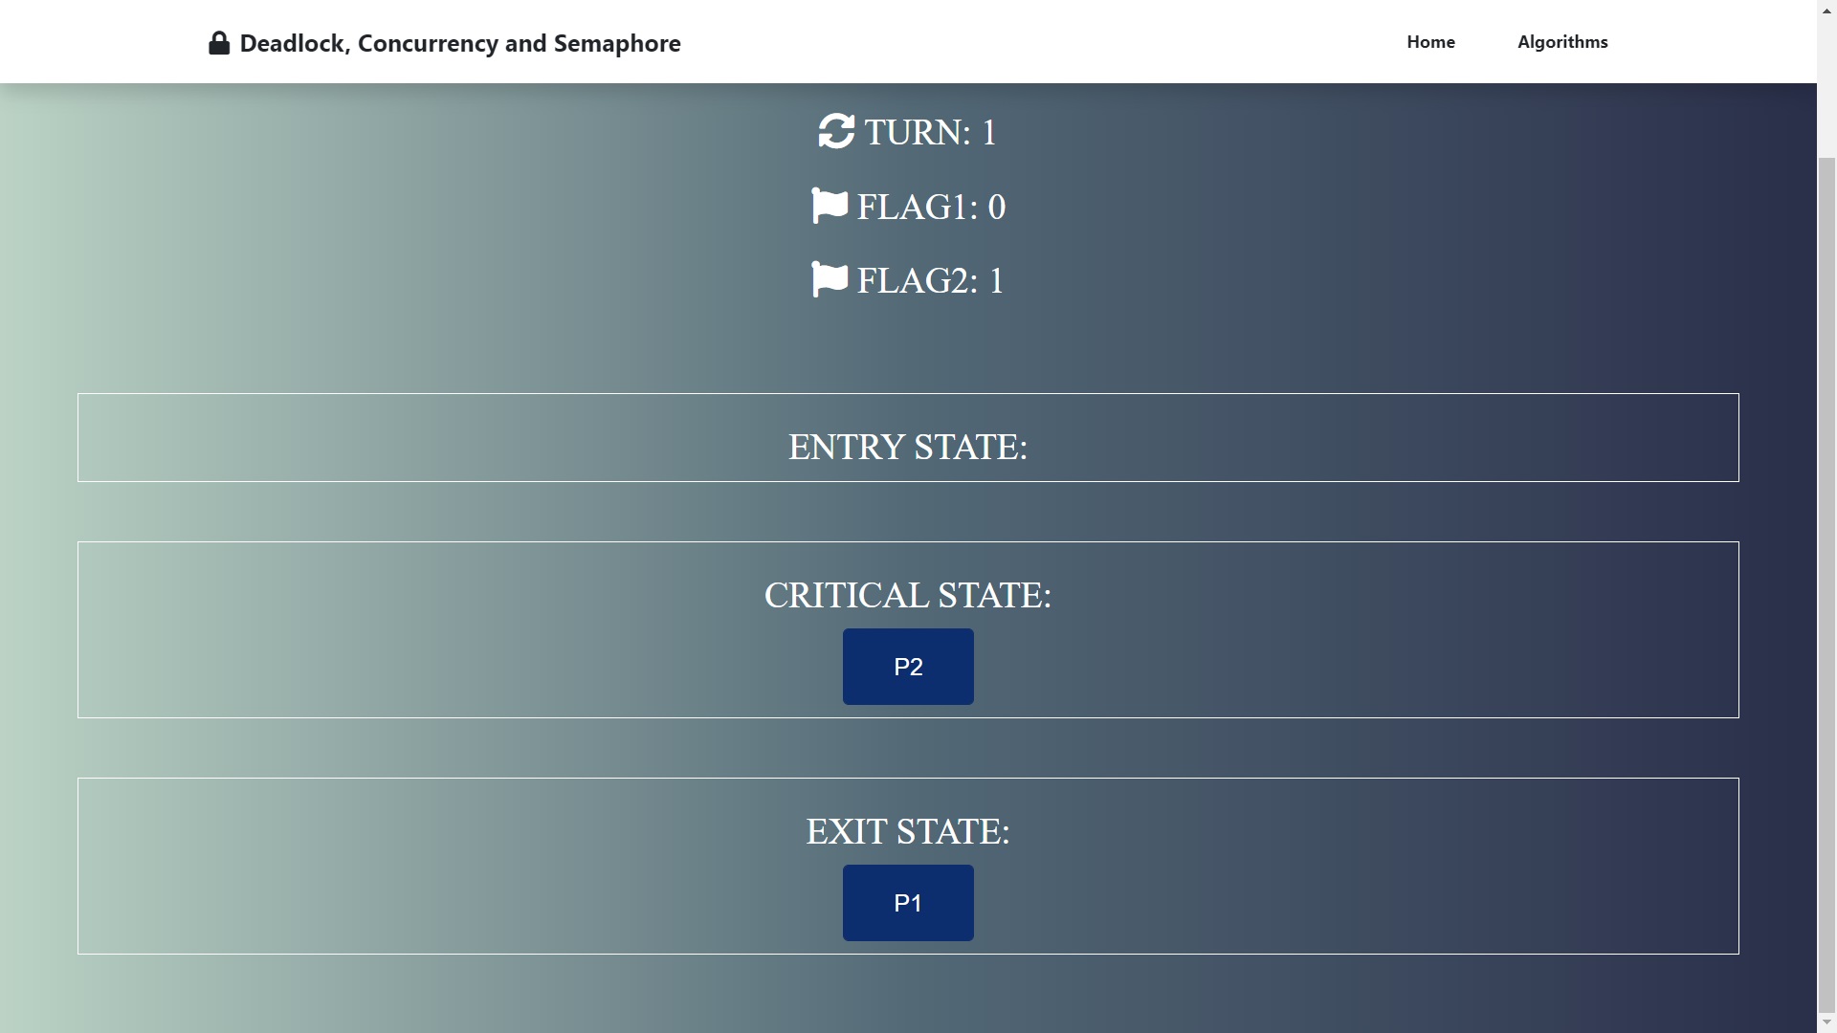Click empty area inside Critical State box
The image size is (1837, 1033).
(x=383, y=630)
